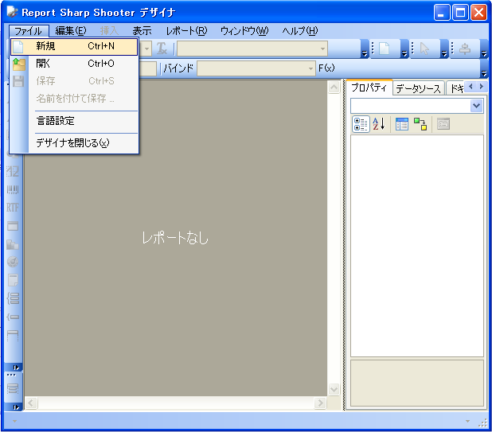Click the properties table view icon

(401, 124)
